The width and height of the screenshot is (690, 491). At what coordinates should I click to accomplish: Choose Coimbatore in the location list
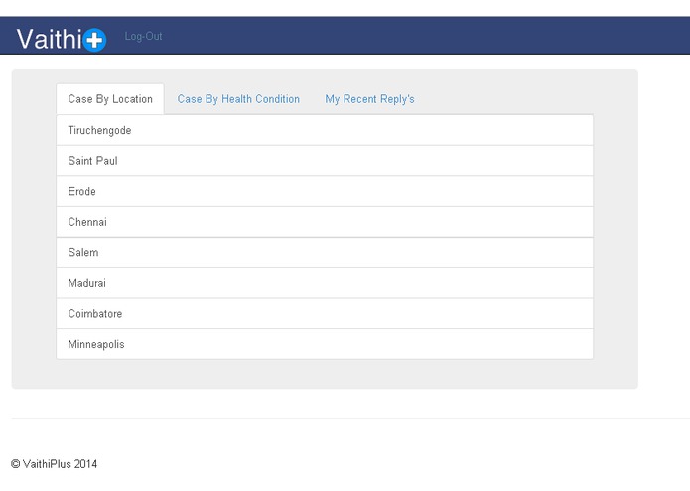(325, 313)
